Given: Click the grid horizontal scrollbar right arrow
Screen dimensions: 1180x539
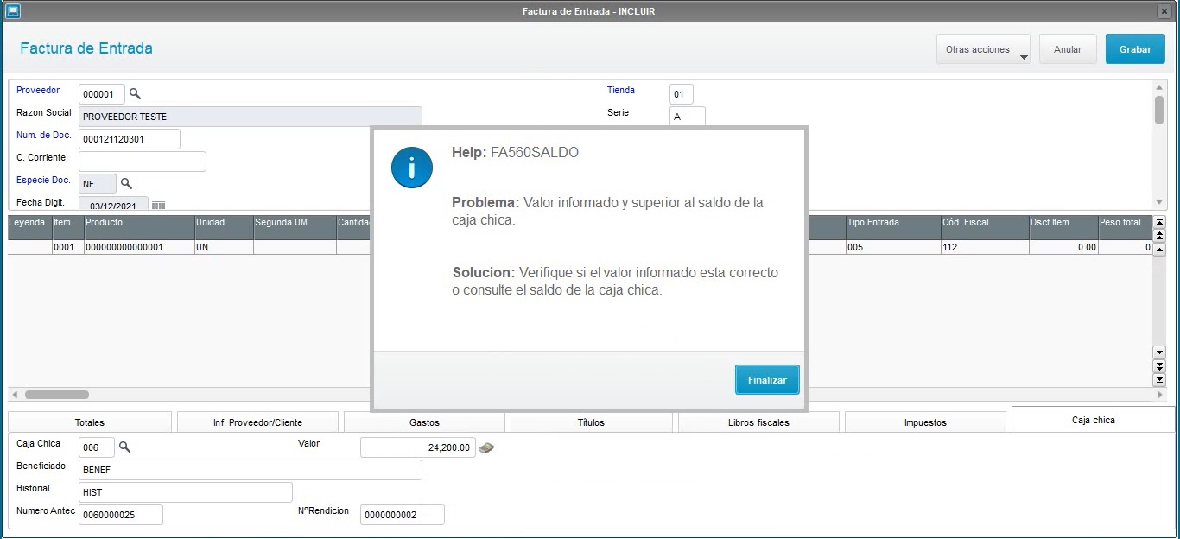Looking at the screenshot, I should click(1159, 395).
